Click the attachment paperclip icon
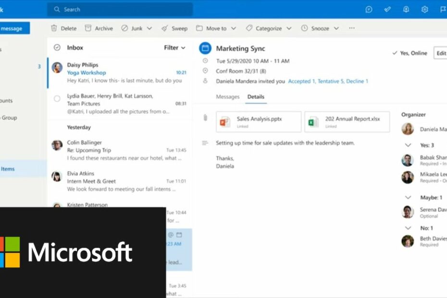 click(x=205, y=117)
